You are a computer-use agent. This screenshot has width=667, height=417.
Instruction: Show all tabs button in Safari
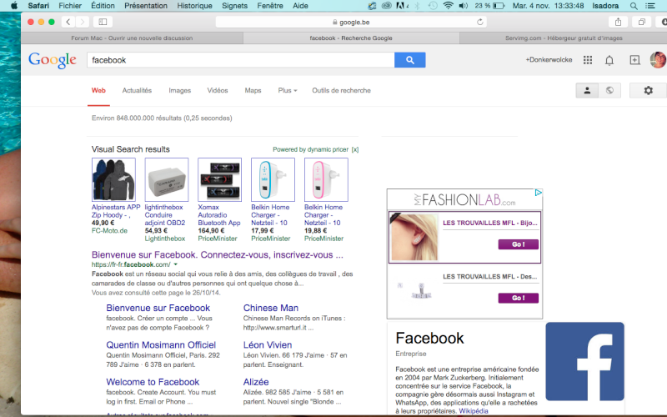tap(641, 22)
